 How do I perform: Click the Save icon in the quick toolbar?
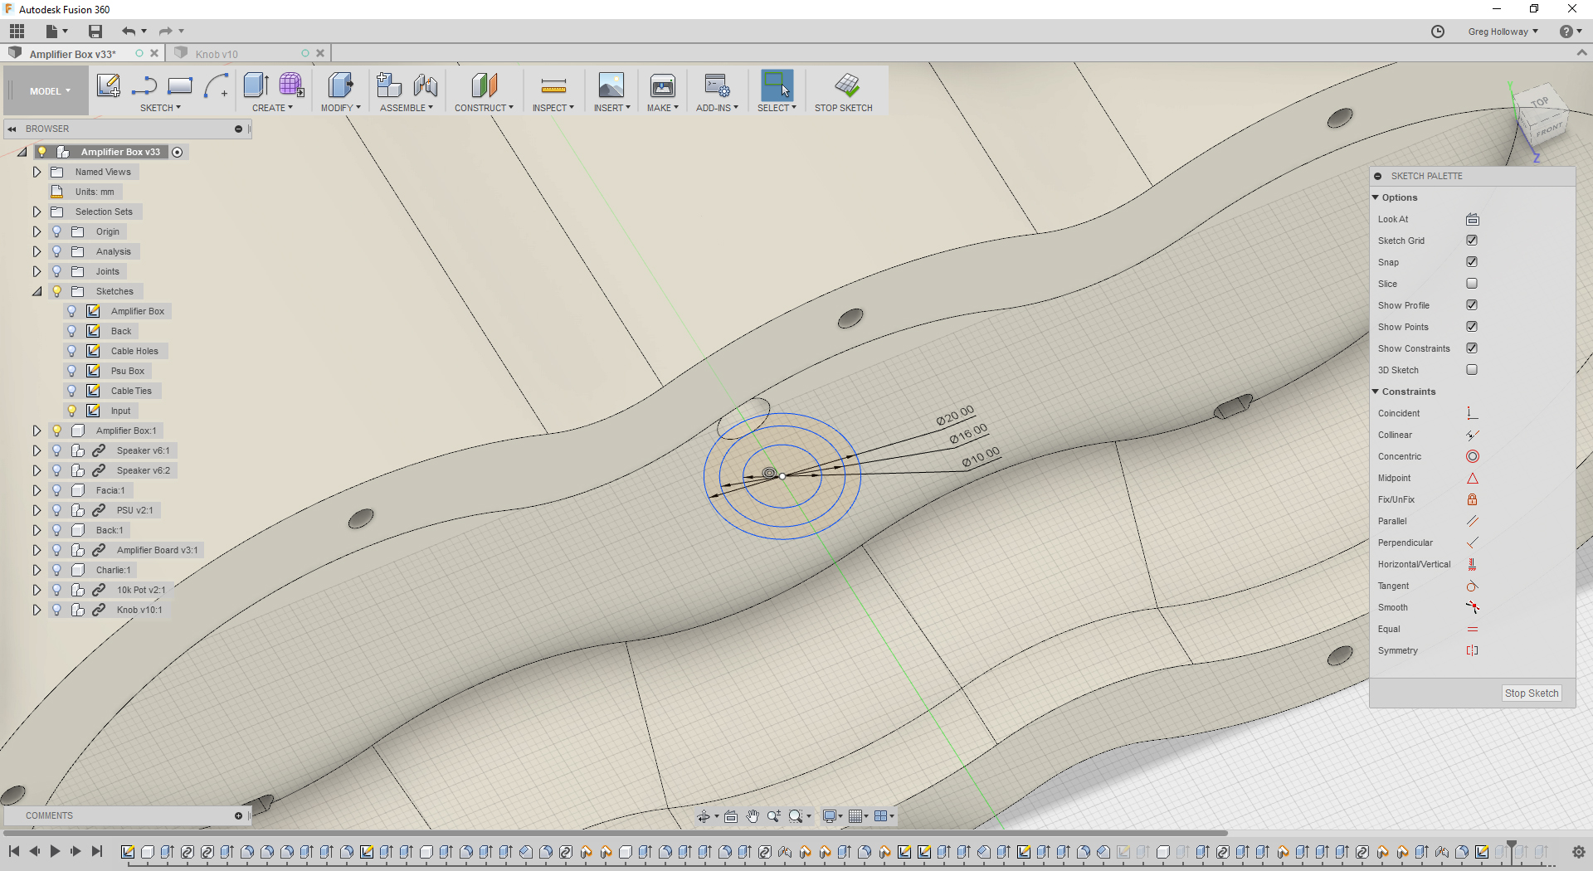[95, 32]
